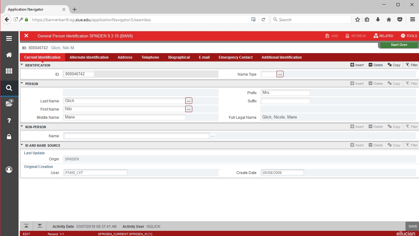This screenshot has height=236, width=419.
Task: Switch to the Emergency Contact tab
Action: pos(236,57)
